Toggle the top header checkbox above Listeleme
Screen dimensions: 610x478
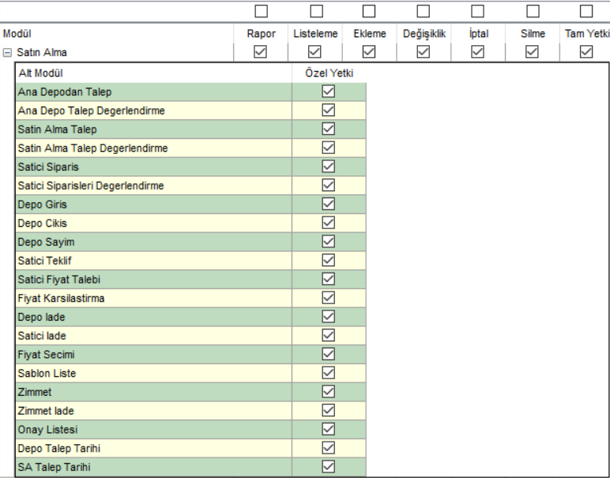pyautogui.click(x=316, y=11)
